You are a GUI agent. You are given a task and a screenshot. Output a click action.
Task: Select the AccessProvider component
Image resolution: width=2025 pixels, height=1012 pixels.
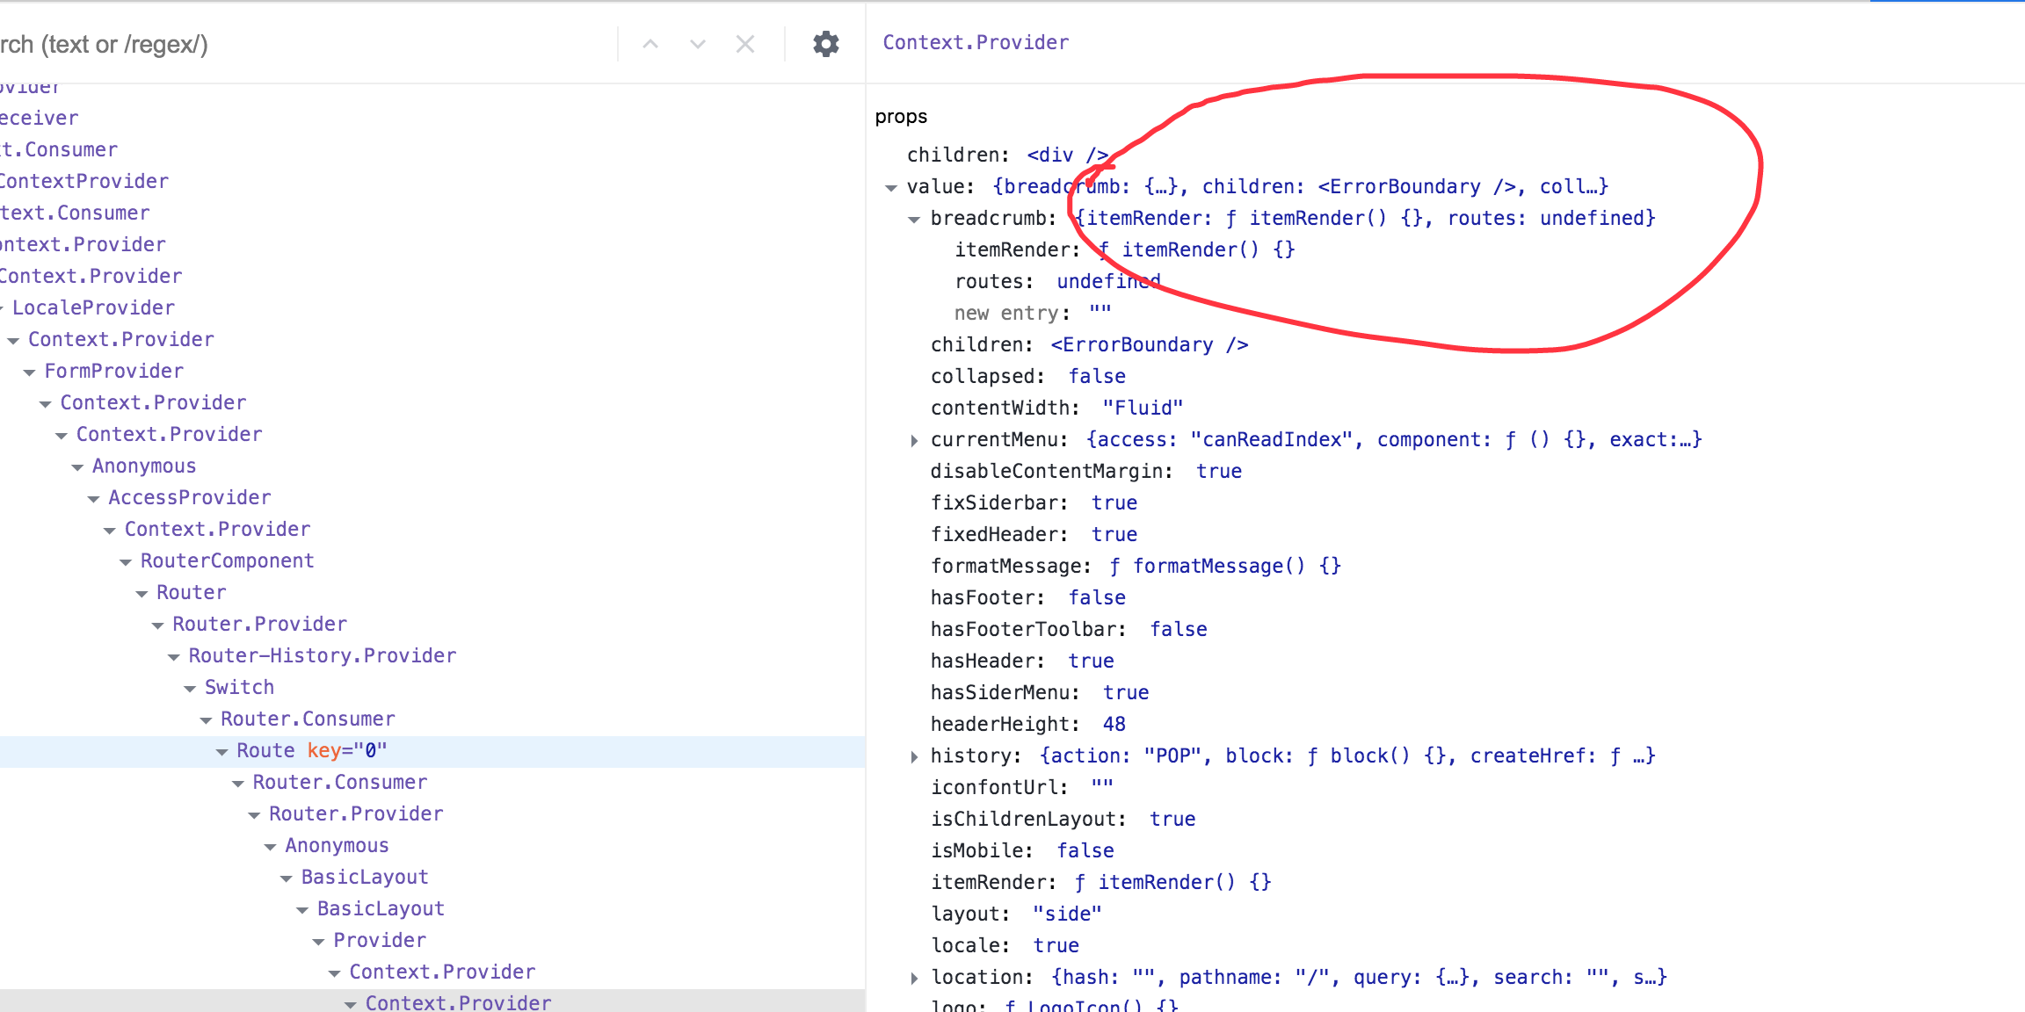pos(189,497)
